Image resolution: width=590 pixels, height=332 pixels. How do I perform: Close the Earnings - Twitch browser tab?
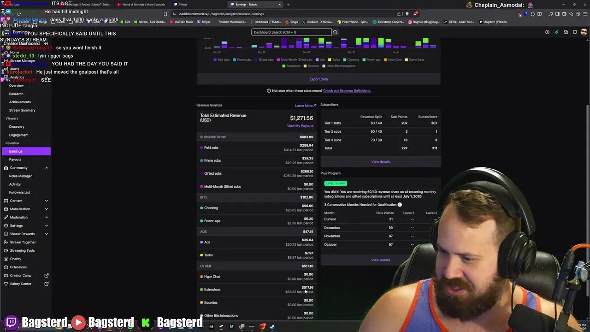[x=279, y=5]
